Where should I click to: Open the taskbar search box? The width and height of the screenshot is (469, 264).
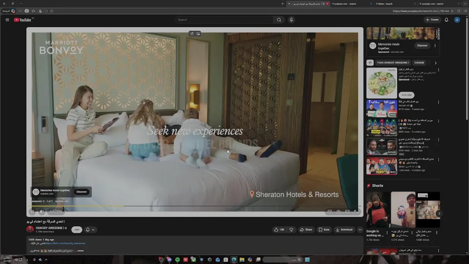282,260
